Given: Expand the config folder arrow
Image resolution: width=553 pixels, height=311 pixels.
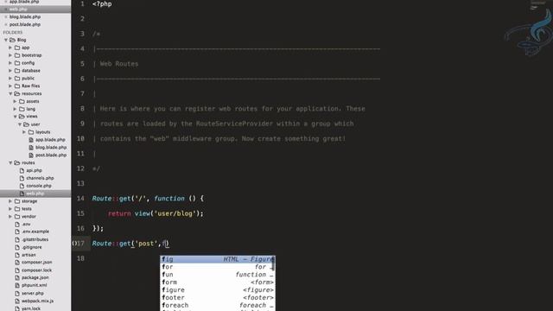Looking at the screenshot, I should coord(10,63).
